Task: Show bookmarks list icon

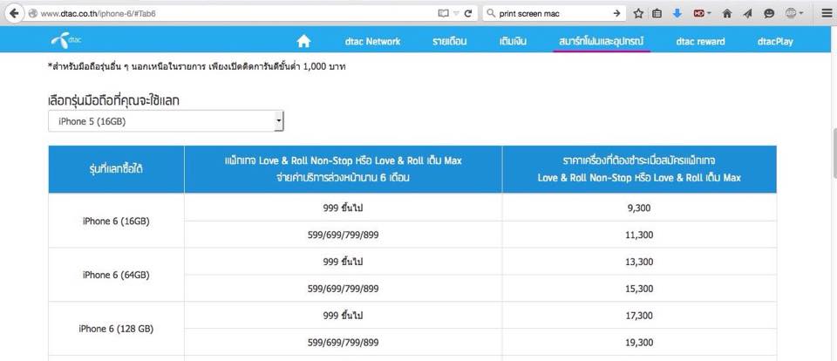Action: coord(657,14)
